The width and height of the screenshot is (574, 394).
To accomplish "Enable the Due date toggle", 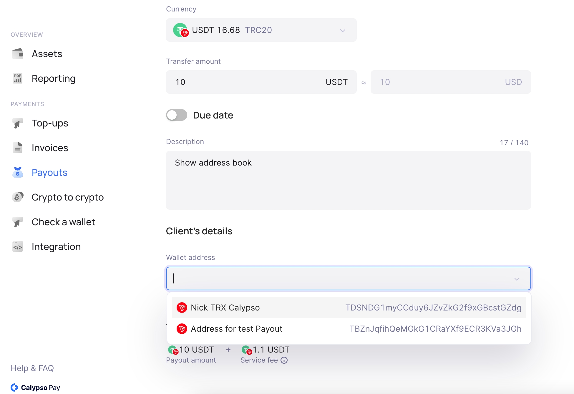I will tap(177, 115).
